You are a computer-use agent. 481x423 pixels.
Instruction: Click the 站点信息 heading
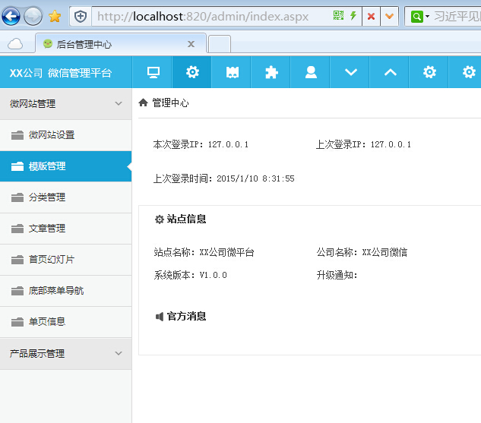coord(186,219)
